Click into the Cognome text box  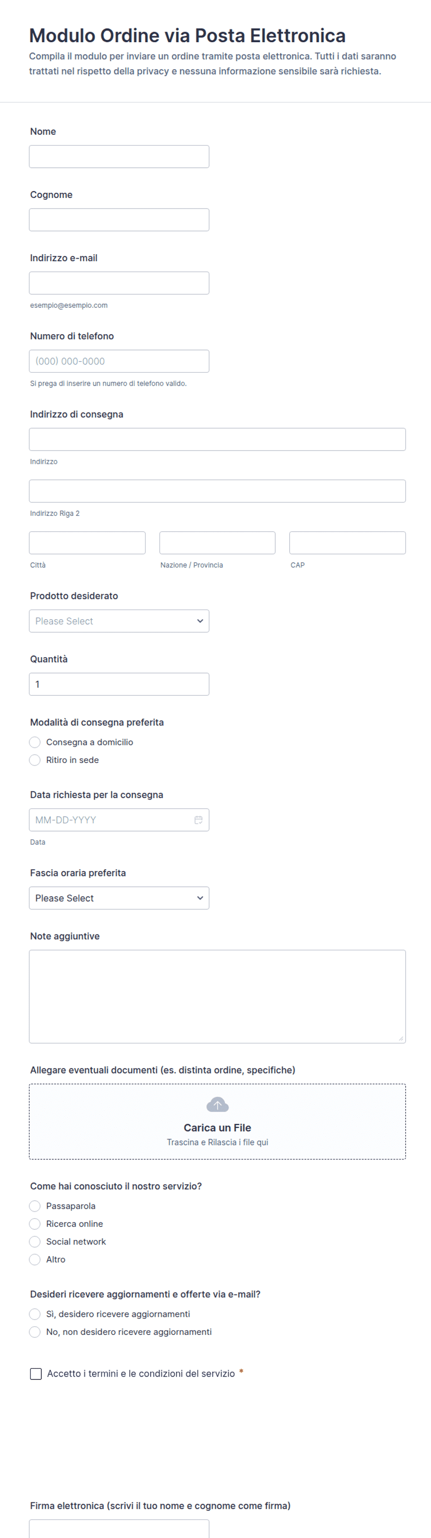coord(119,220)
